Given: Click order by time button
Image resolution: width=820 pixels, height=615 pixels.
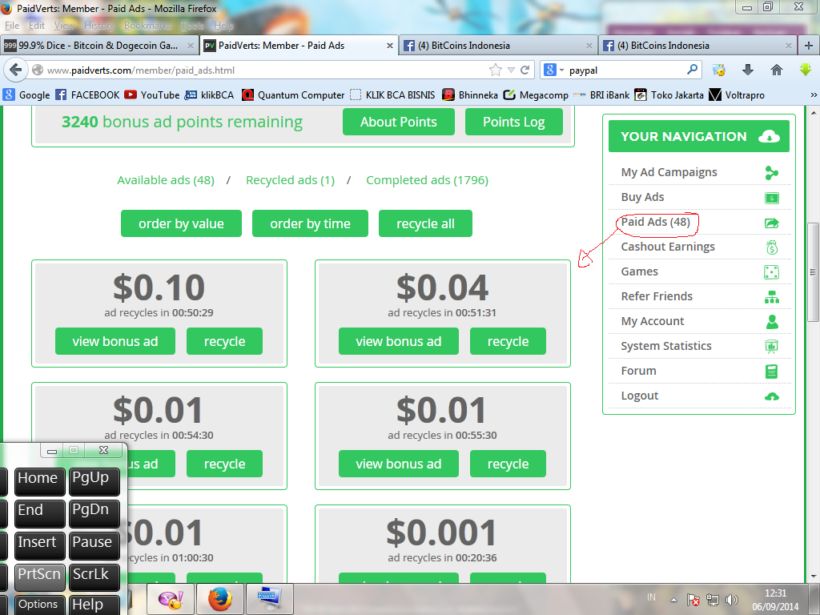Looking at the screenshot, I should tap(310, 223).
